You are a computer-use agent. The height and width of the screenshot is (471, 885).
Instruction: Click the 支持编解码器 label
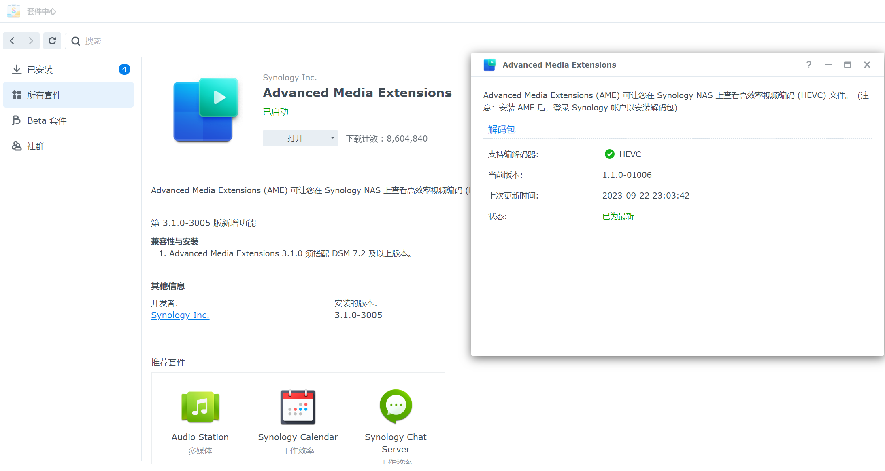(513, 154)
